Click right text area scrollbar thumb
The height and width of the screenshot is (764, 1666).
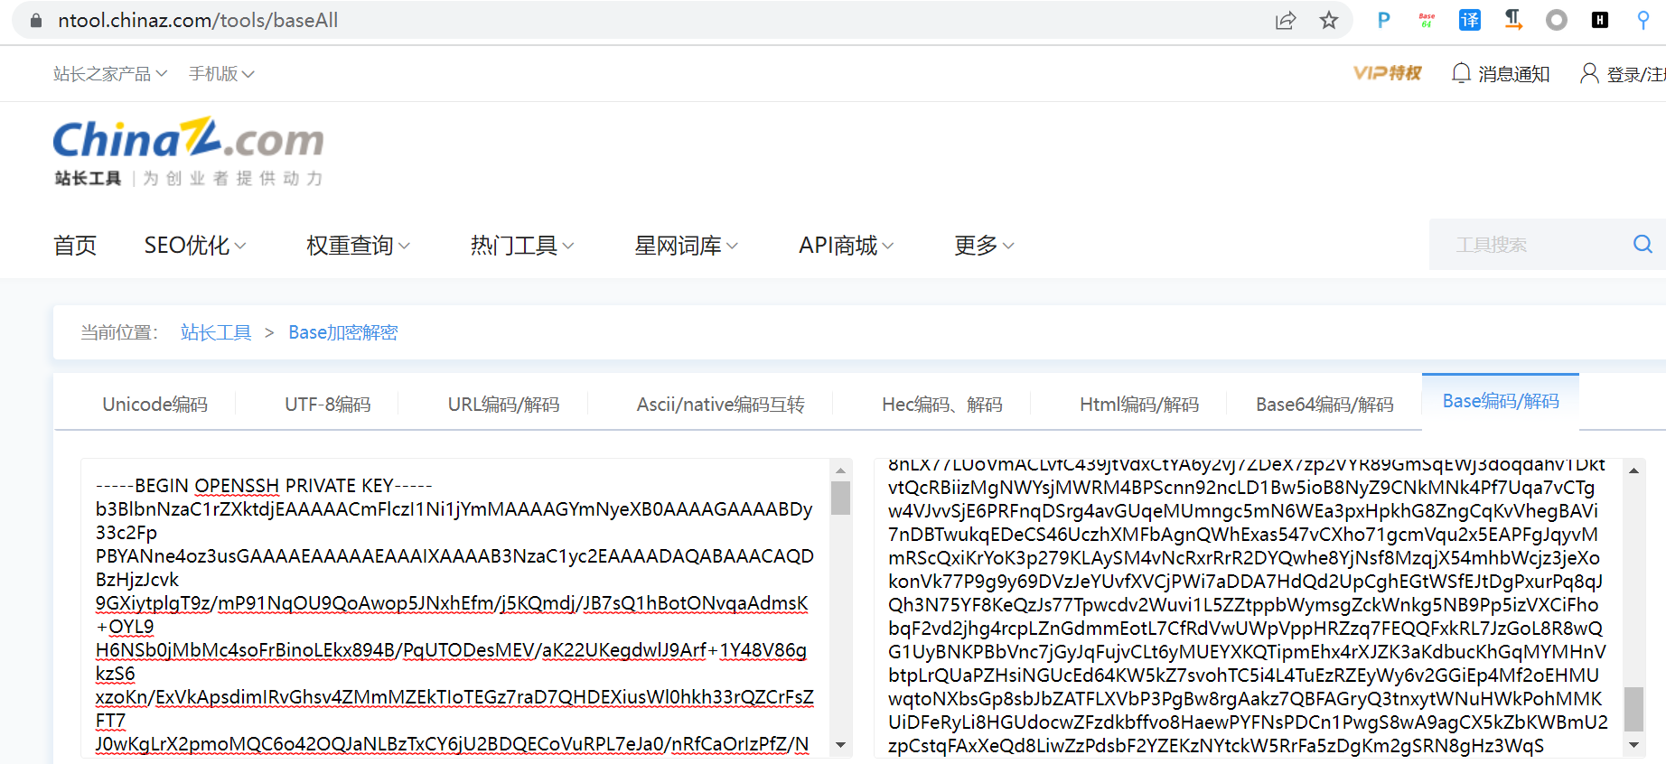click(x=1633, y=709)
